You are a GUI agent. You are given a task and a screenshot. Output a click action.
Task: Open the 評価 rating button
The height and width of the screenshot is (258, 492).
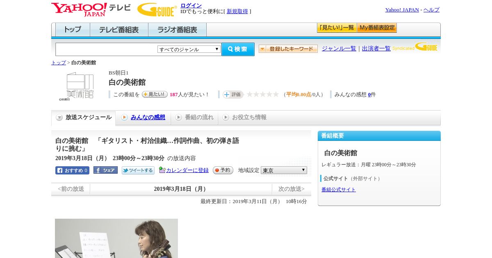(233, 95)
